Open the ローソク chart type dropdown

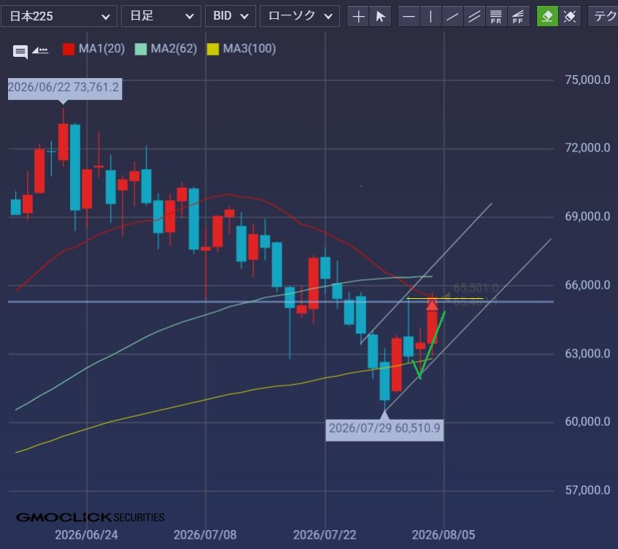300,16
